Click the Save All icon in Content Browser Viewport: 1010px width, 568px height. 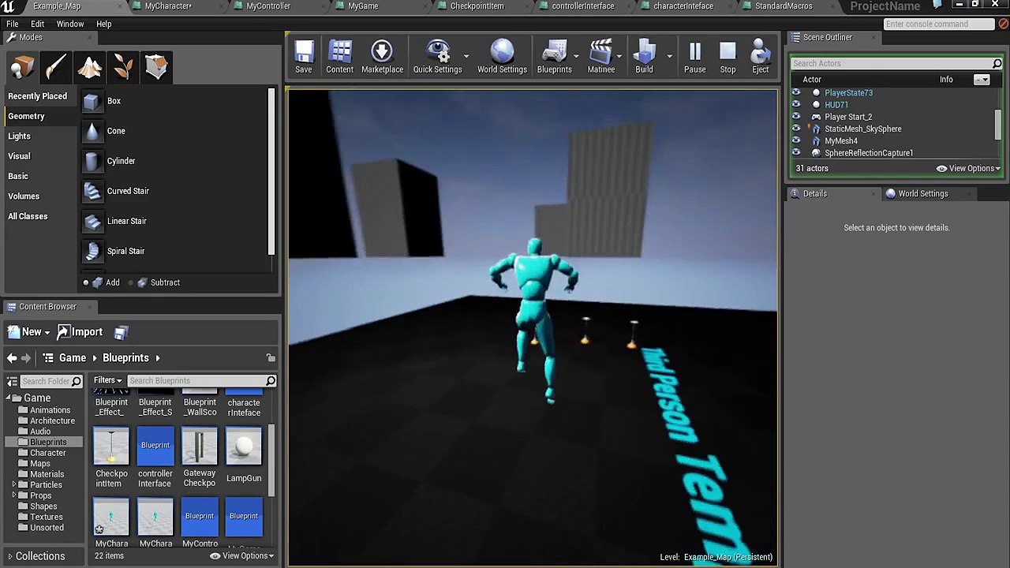point(120,332)
